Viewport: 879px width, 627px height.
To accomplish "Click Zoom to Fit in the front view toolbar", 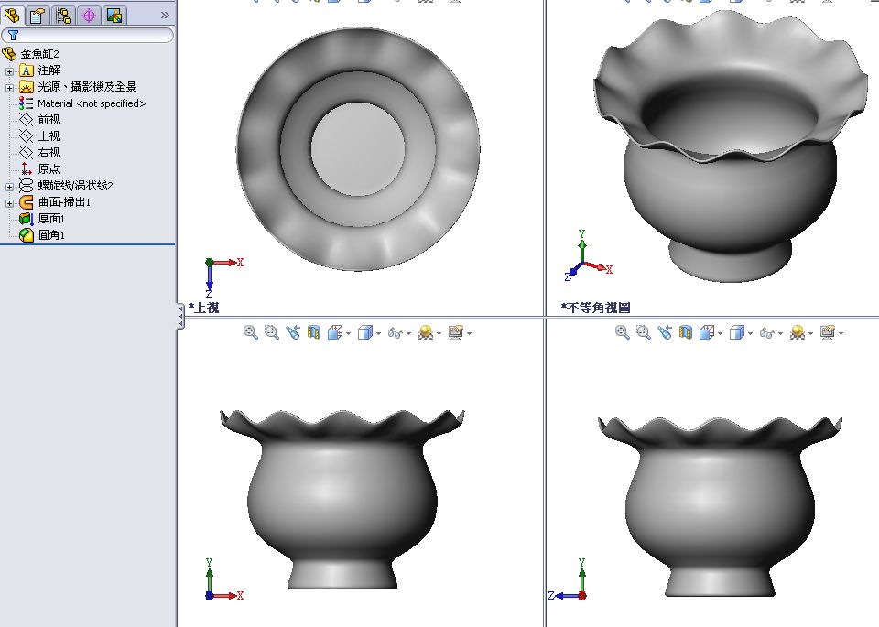I will pyautogui.click(x=251, y=333).
